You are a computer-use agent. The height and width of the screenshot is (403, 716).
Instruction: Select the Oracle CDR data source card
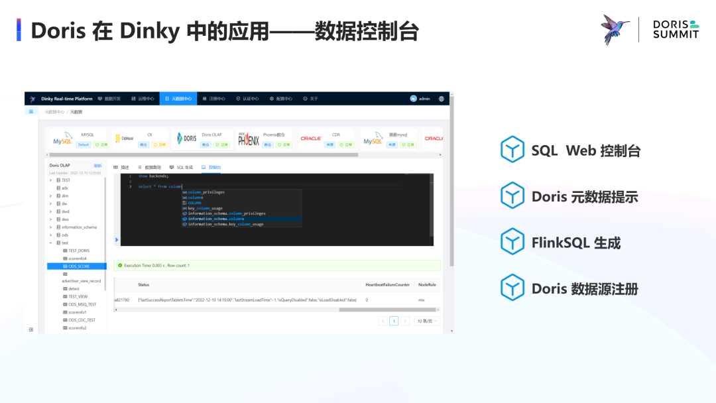point(326,139)
